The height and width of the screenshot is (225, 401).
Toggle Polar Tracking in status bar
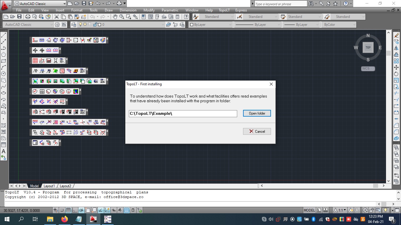(x=81, y=210)
